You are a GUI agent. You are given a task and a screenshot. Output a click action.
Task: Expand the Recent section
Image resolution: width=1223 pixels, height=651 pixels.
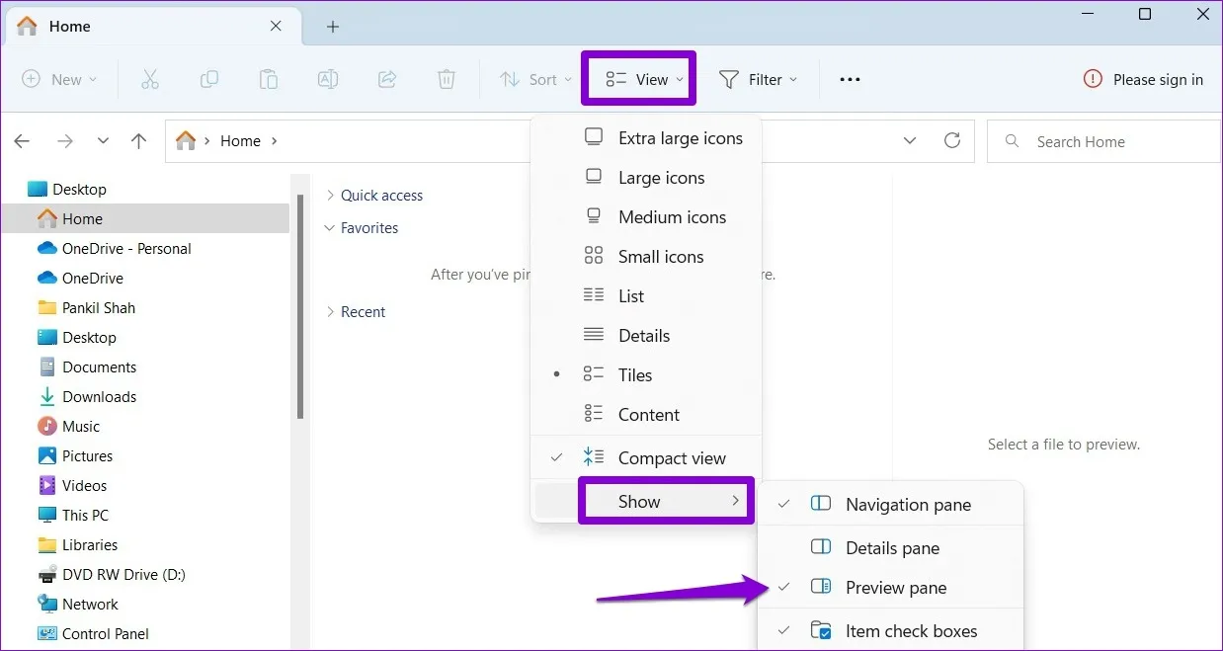click(330, 311)
